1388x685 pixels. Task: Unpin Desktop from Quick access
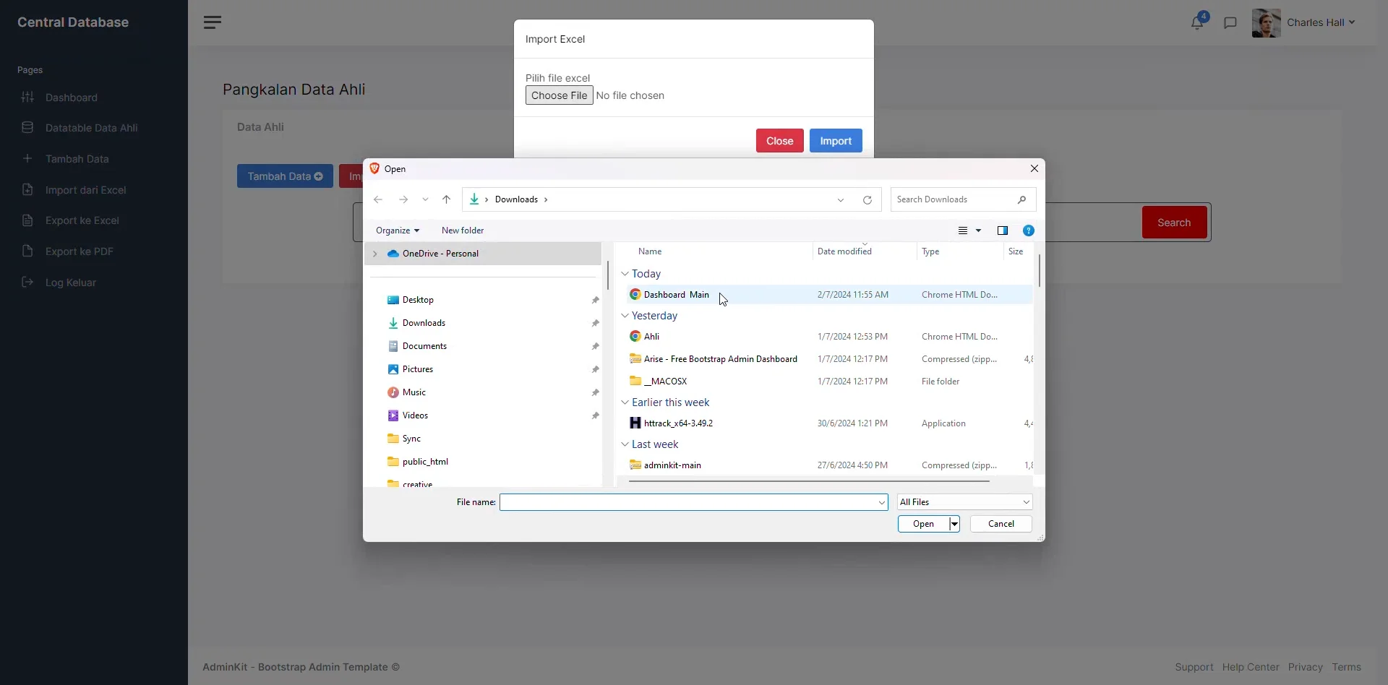596,299
